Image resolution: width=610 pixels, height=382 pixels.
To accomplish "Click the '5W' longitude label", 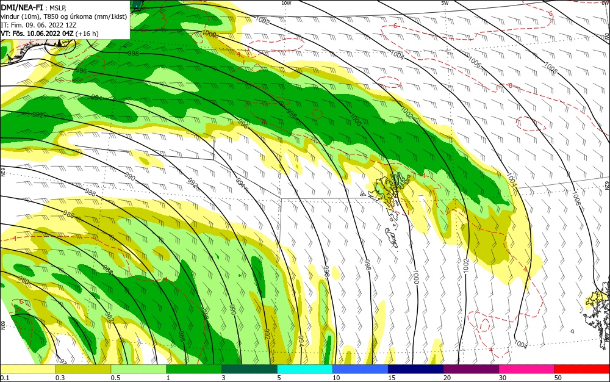I will tap(445, 3).
